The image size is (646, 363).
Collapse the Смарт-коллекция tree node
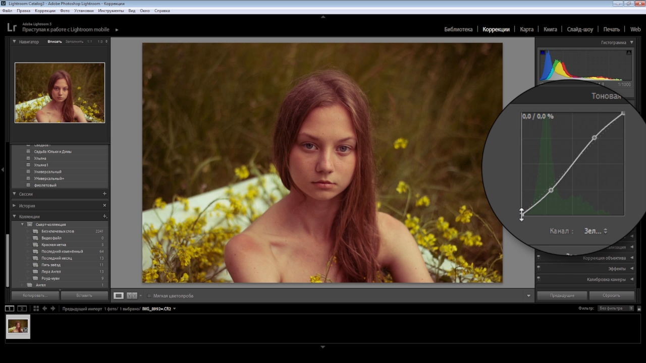click(22, 224)
